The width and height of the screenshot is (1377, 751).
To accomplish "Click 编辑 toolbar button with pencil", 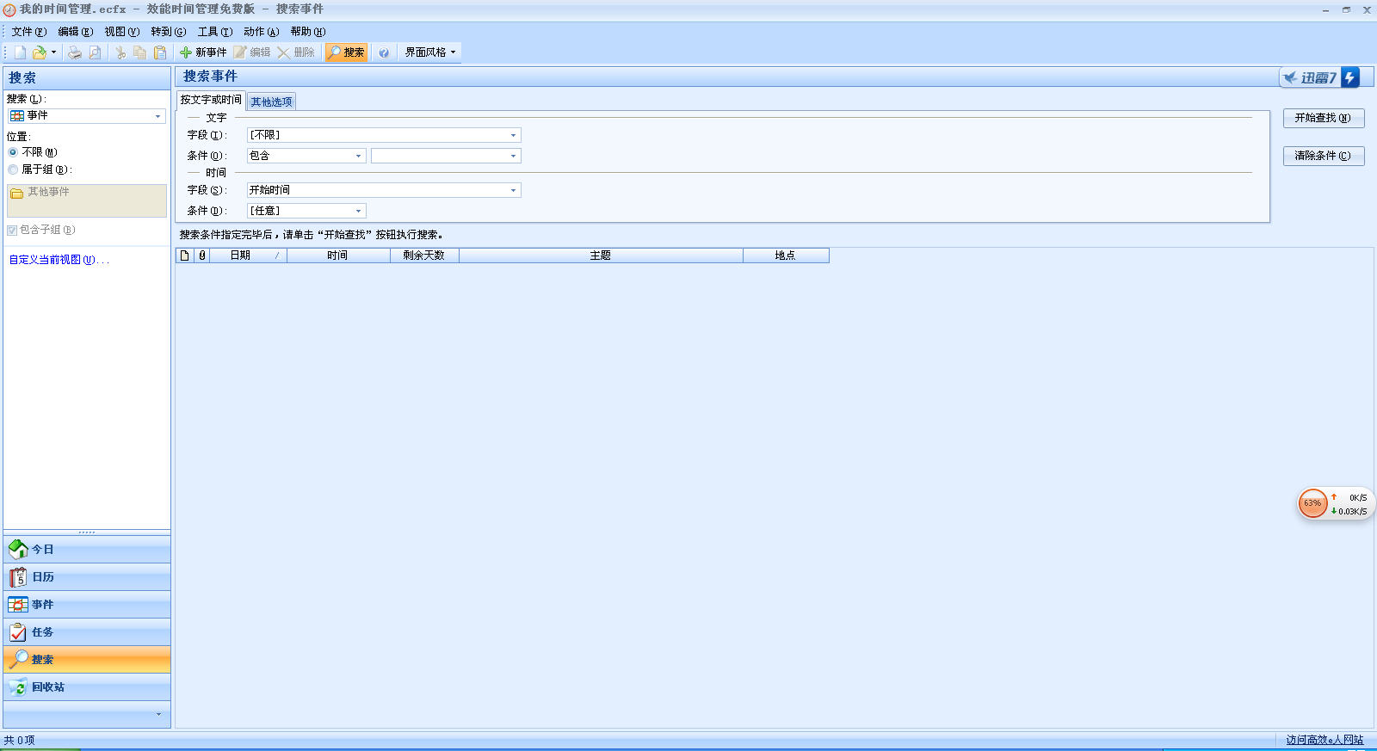I will click(252, 52).
